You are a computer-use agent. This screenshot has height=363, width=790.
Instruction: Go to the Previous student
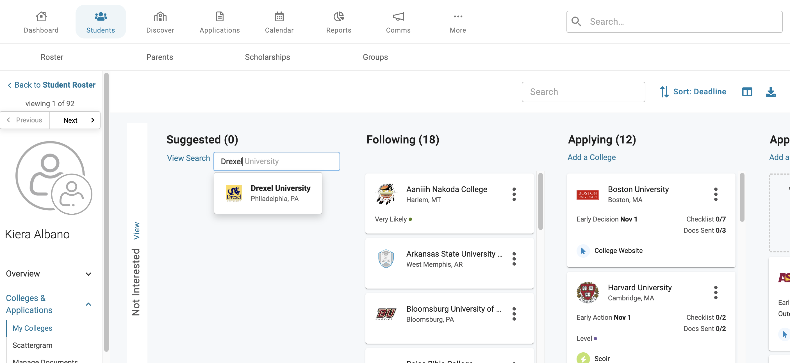pos(25,120)
